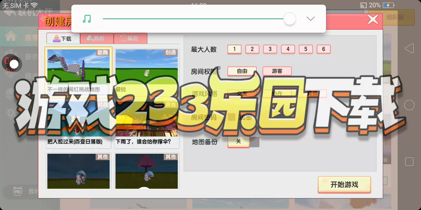The width and height of the screenshot is (421, 210).
Task: Set max players to 4
Action: pyautogui.click(x=288, y=49)
